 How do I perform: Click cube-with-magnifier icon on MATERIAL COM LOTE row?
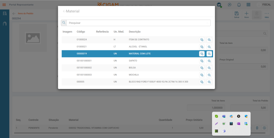click(x=209, y=54)
